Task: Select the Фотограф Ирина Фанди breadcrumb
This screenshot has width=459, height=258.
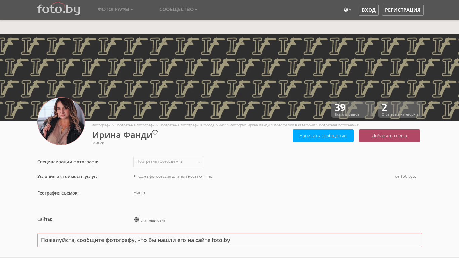Action: point(250,125)
